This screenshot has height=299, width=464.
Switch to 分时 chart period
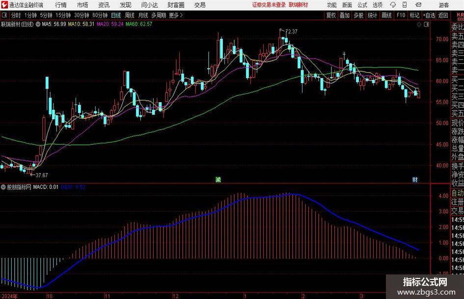[x=16, y=15]
